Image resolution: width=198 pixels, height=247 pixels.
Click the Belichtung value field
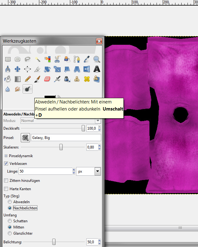point(92,242)
